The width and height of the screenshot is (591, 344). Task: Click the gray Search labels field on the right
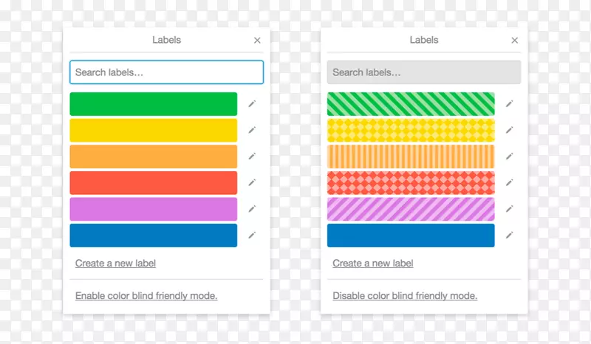(x=423, y=72)
